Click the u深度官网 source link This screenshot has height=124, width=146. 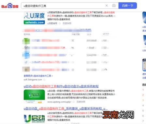(52, 23)
